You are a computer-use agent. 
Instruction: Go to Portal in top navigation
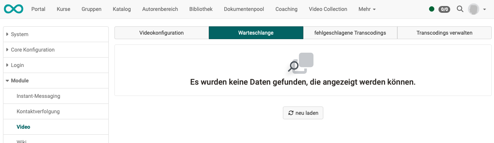tap(39, 9)
